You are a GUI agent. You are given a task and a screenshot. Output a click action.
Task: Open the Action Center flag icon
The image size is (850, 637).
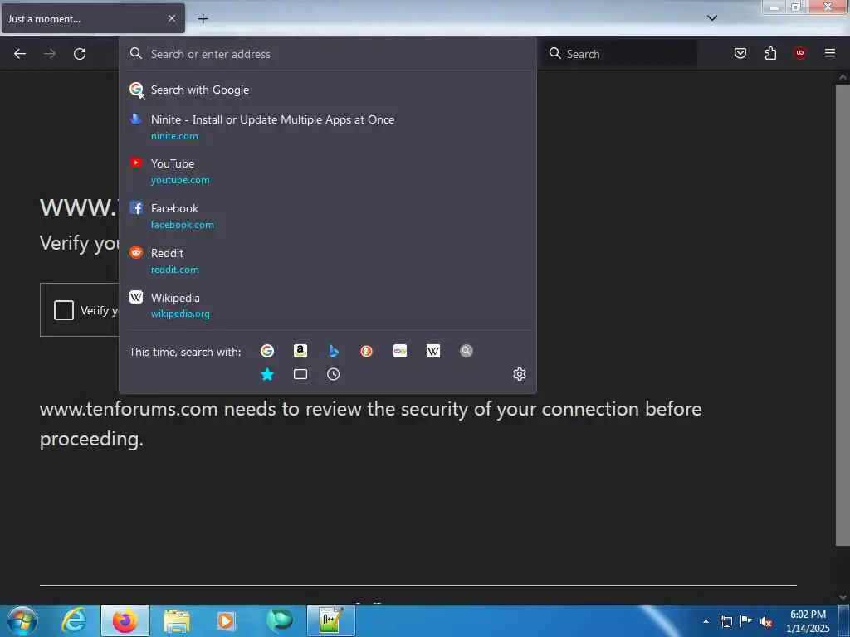point(746,621)
